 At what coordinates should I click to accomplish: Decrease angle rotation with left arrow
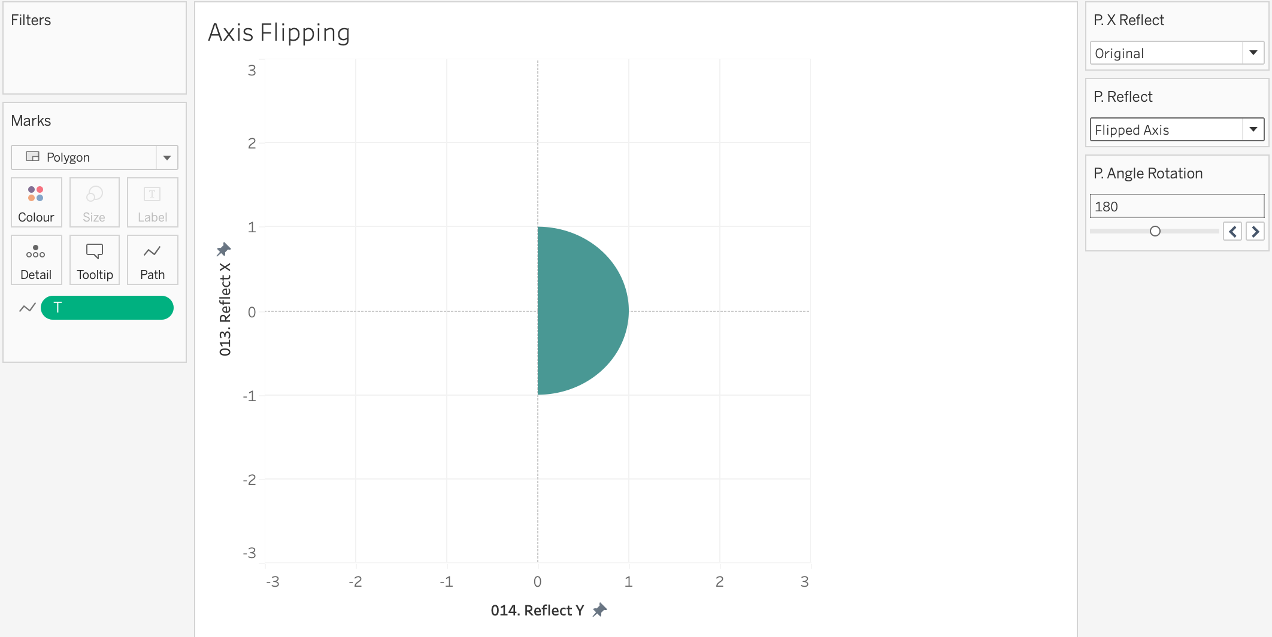coord(1232,231)
